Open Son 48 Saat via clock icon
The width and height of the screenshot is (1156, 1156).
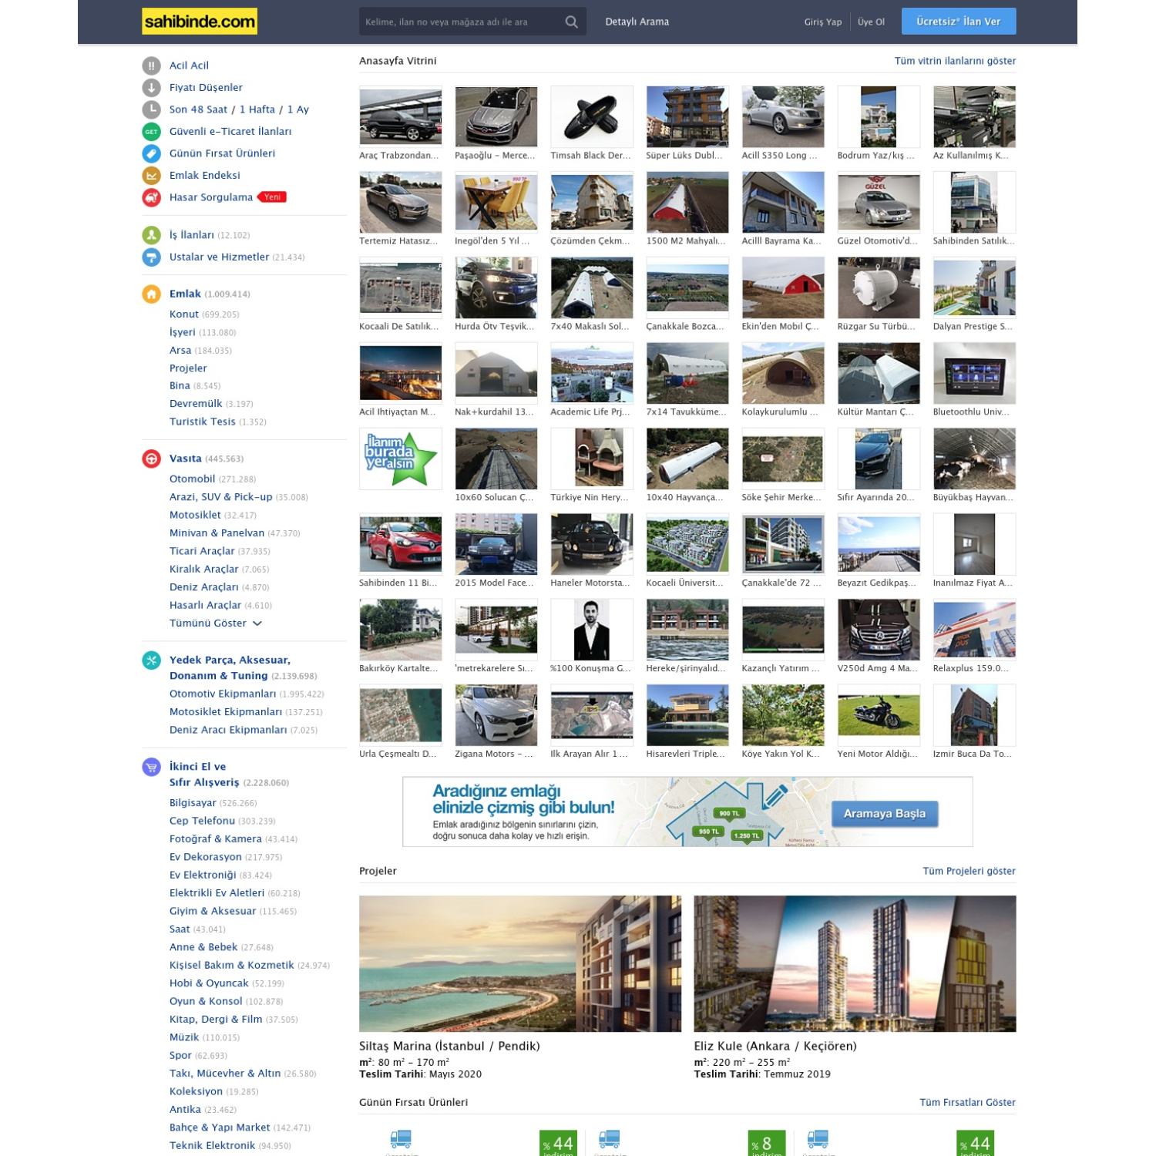tap(151, 109)
